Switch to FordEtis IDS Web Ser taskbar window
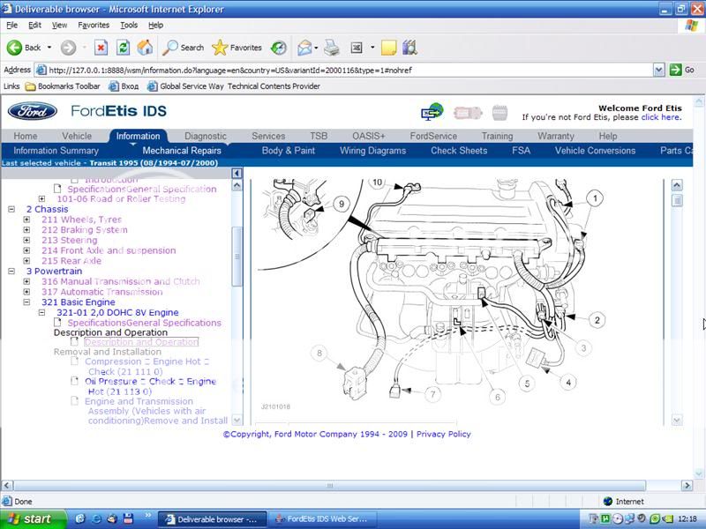The width and height of the screenshot is (706, 529). 323,519
